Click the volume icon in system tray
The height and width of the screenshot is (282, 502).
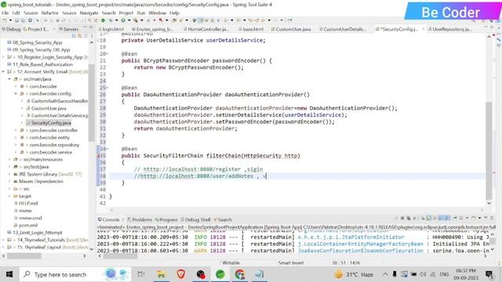[423, 274]
